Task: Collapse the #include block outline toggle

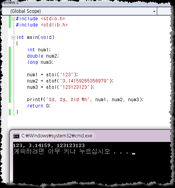Action: [x=13, y=19]
